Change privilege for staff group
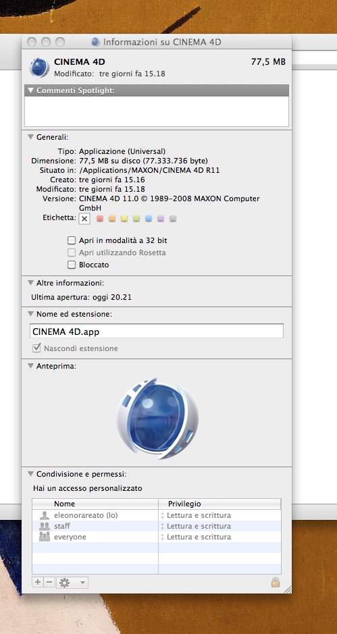 197,526
